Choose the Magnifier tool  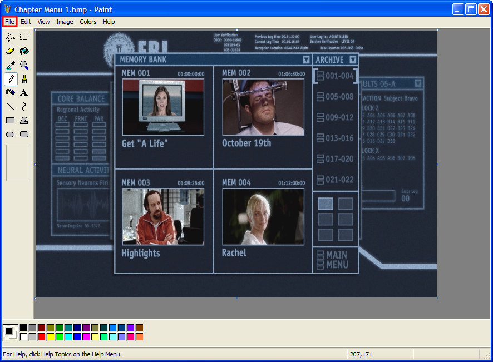pos(24,65)
